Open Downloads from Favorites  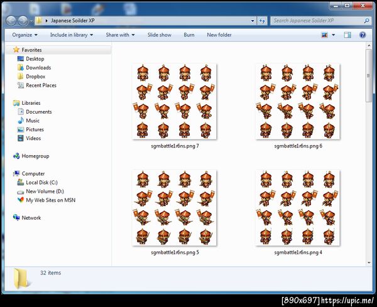point(38,68)
